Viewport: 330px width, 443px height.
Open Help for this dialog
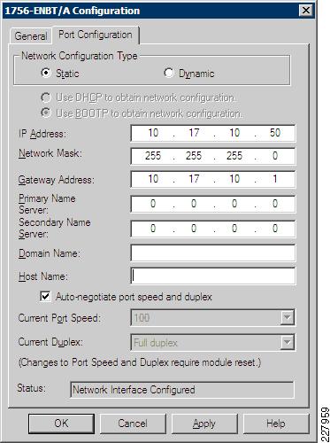[x=276, y=424]
